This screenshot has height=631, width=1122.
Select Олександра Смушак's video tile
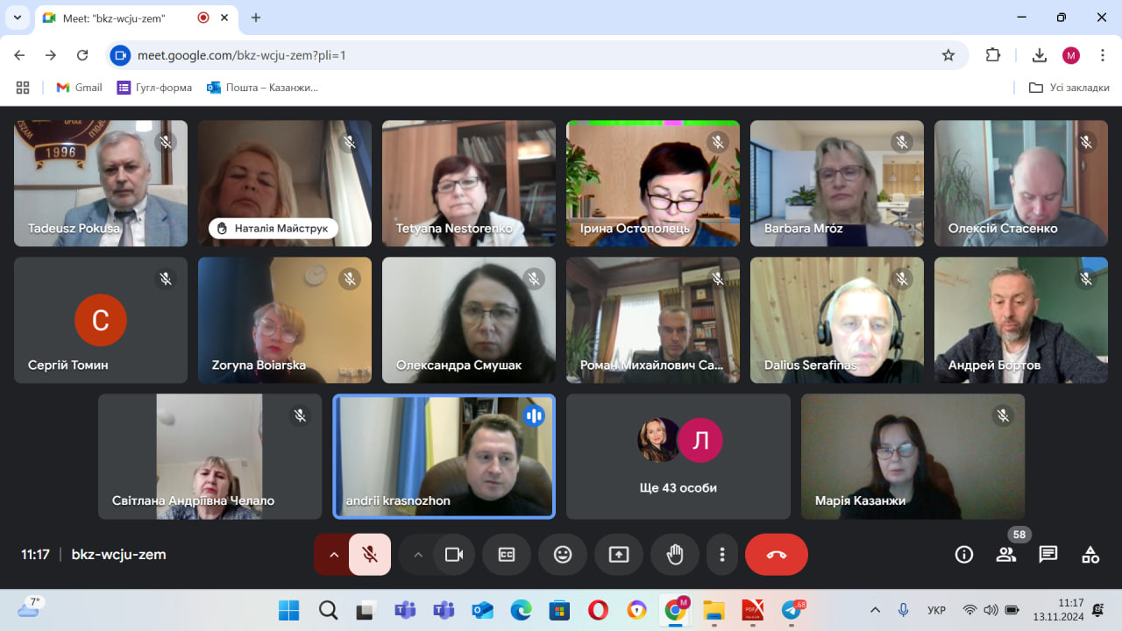pos(469,320)
